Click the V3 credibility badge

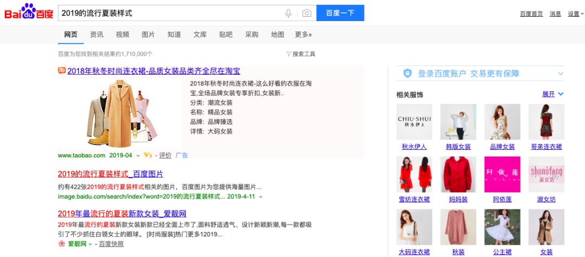(148, 155)
